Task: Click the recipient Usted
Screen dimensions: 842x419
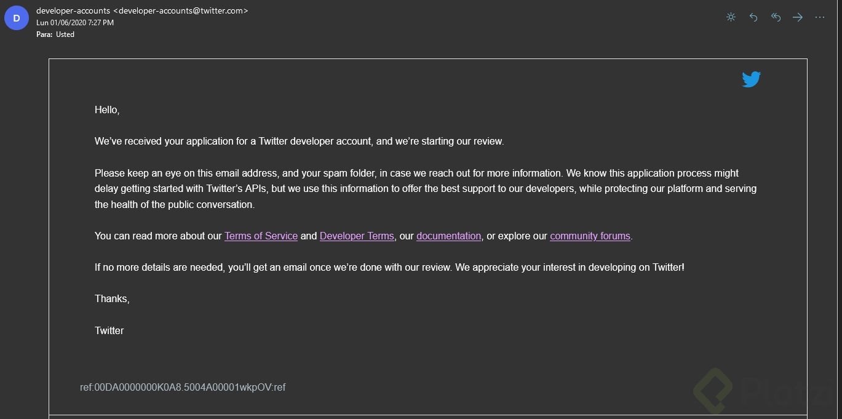Action: click(x=65, y=34)
